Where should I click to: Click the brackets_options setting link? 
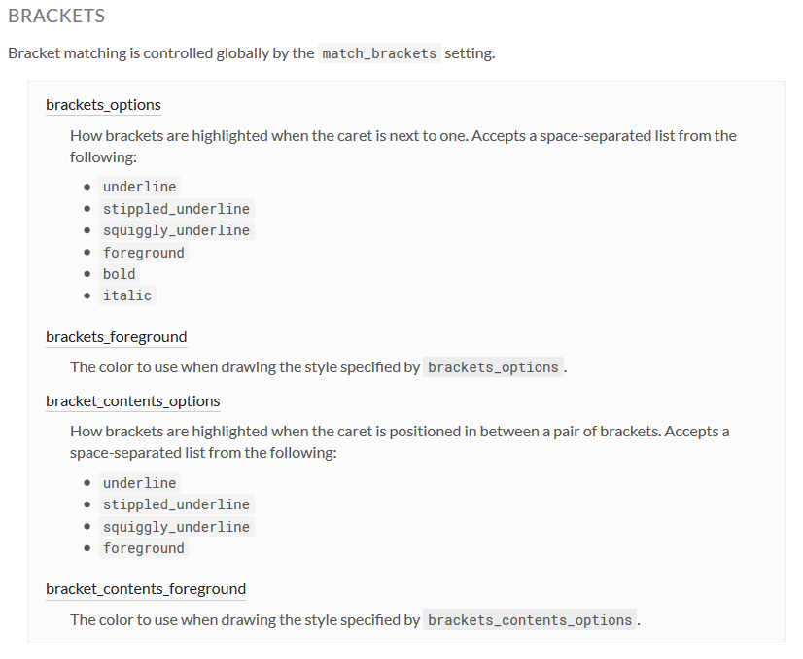(103, 105)
